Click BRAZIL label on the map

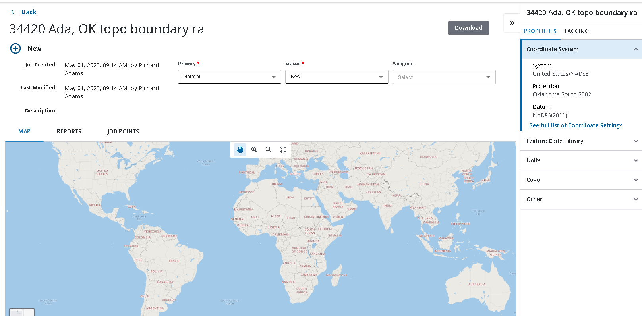coord(174,261)
